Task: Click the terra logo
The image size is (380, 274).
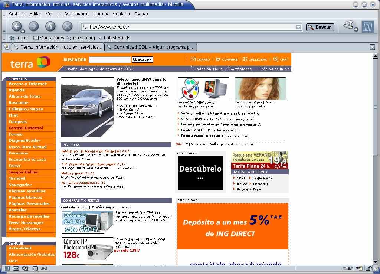Action: pyautogui.click(x=30, y=62)
